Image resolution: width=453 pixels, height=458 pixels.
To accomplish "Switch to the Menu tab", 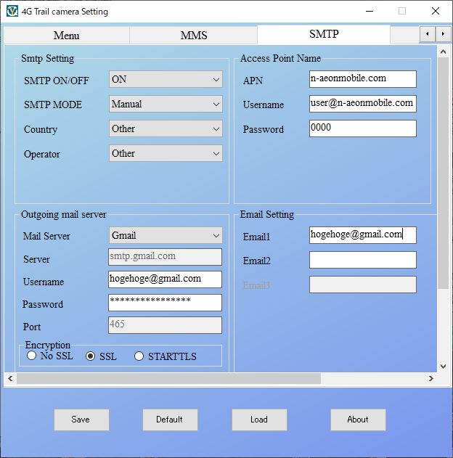I will tap(66, 36).
